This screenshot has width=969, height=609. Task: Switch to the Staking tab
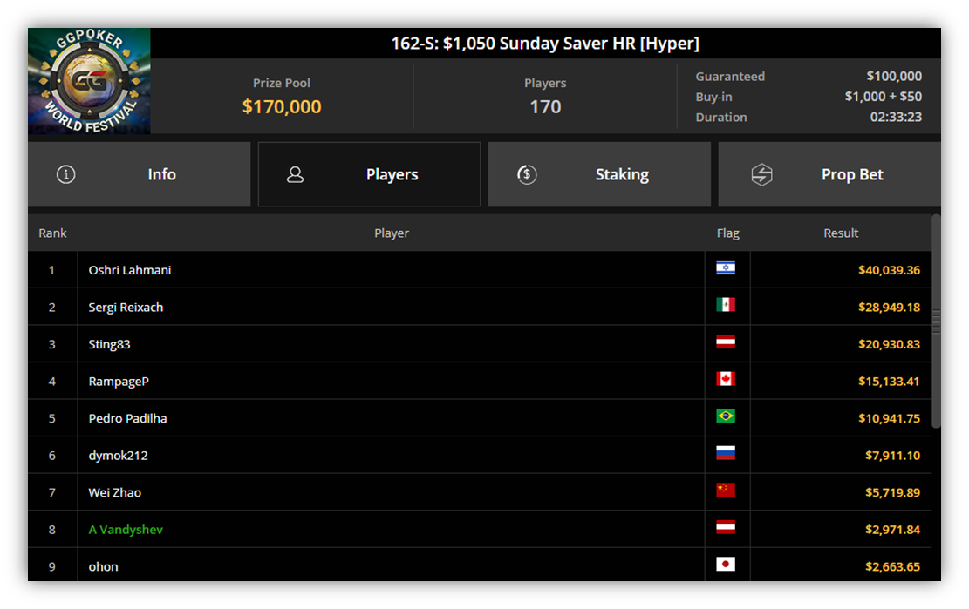coord(599,174)
